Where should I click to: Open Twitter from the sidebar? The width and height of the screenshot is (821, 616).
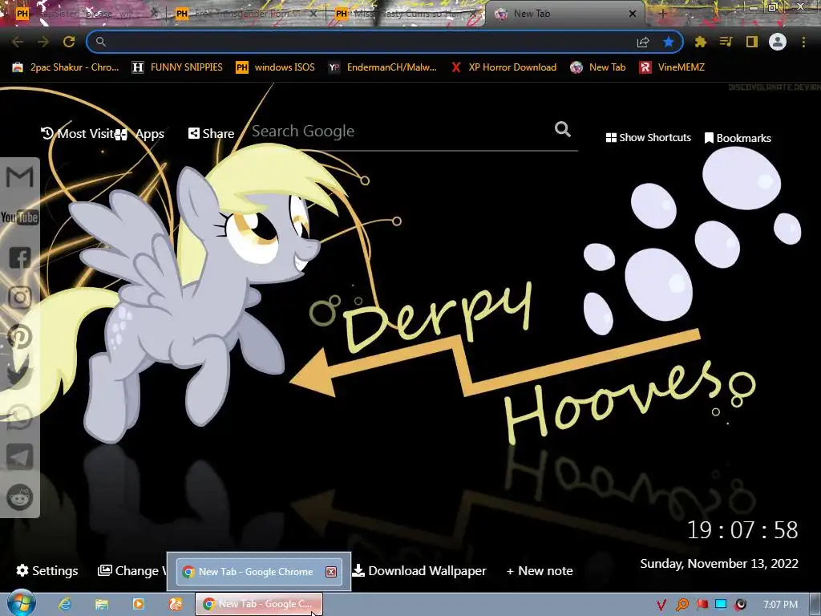click(19, 377)
